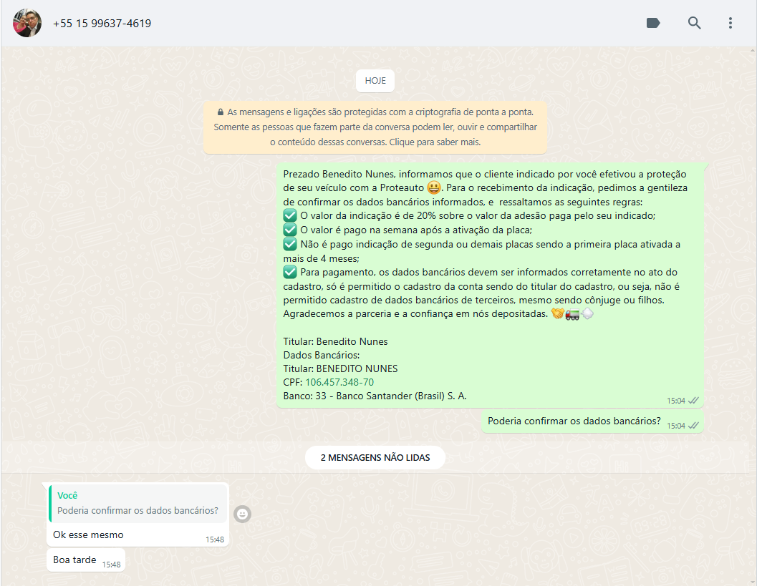Screen dimensions: 757x586
Task: Click green check beside 'O valor da indicação'
Action: (290, 215)
